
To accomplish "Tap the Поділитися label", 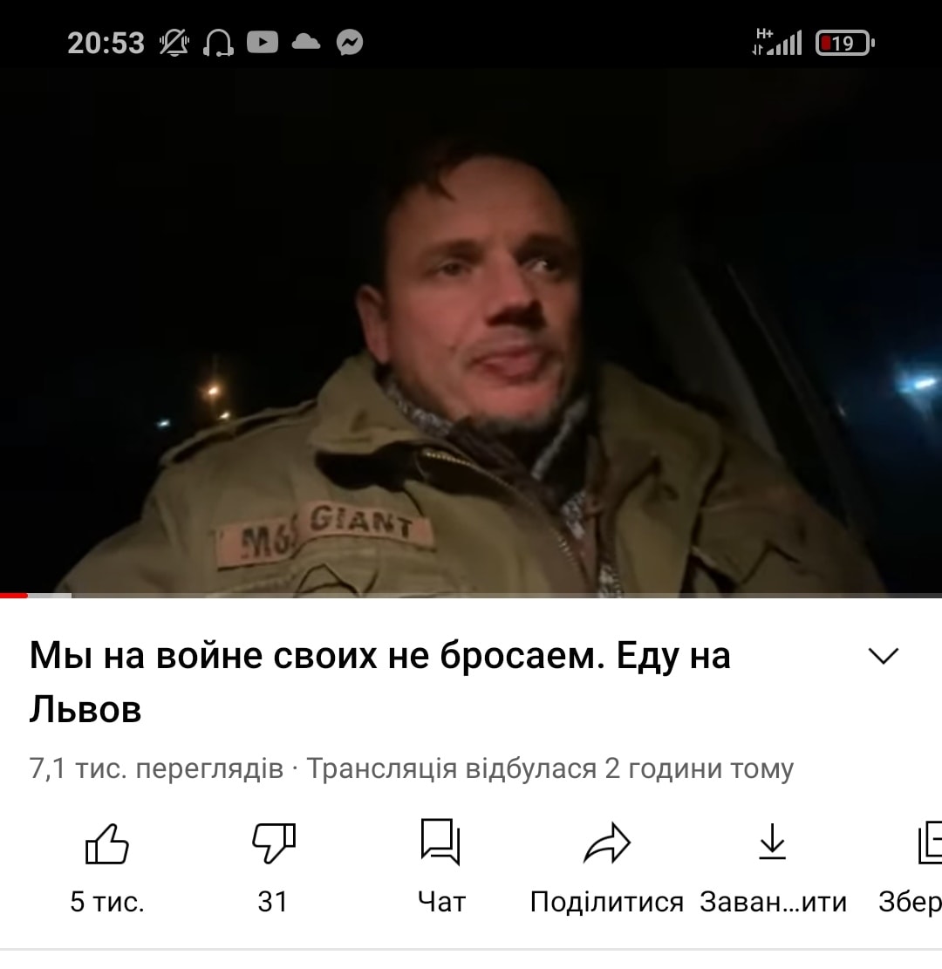I will [607, 902].
